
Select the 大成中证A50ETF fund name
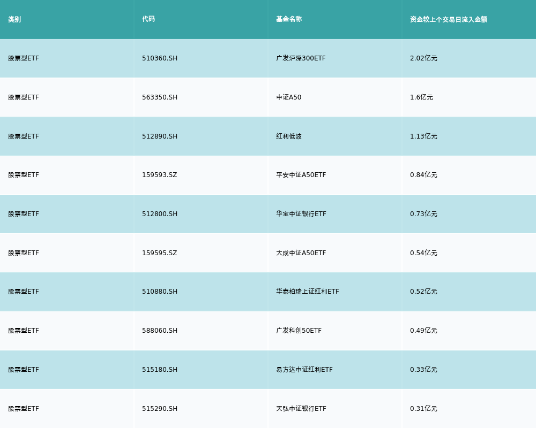(301, 253)
